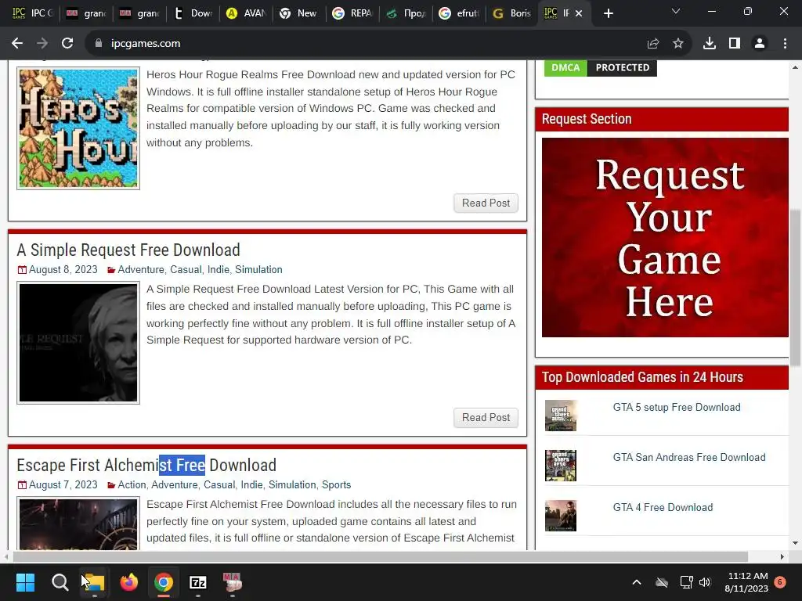Bookmark this page with star icon
This screenshot has width=802, height=601.
tap(678, 44)
